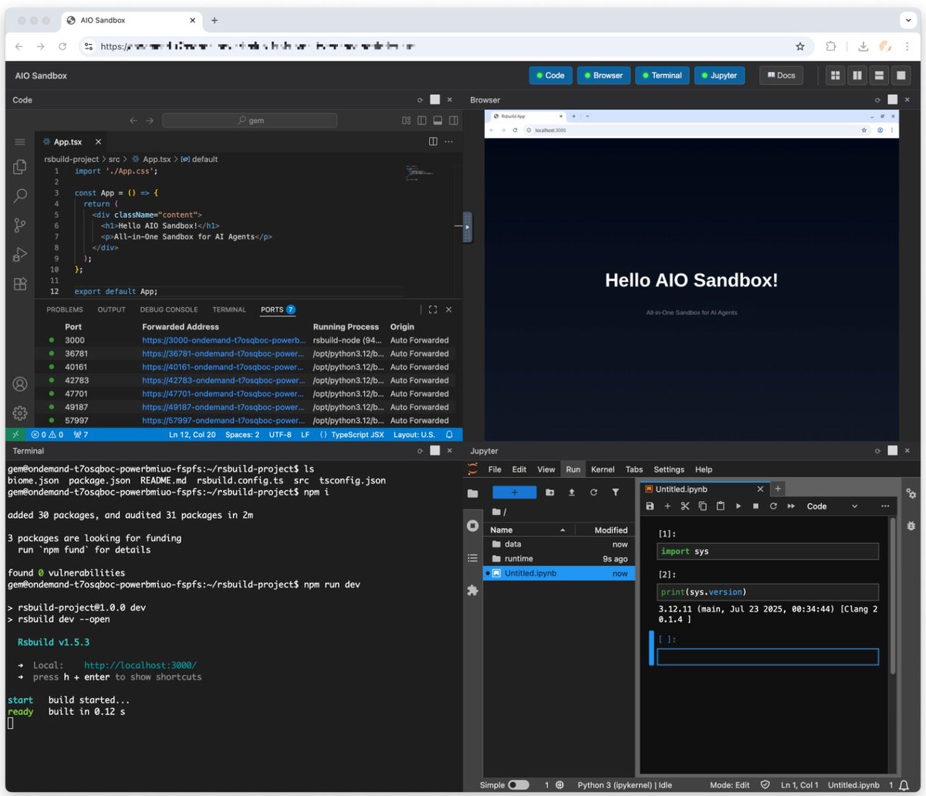
Task: Change UTF-8 encoding in status bar
Action: click(x=279, y=435)
